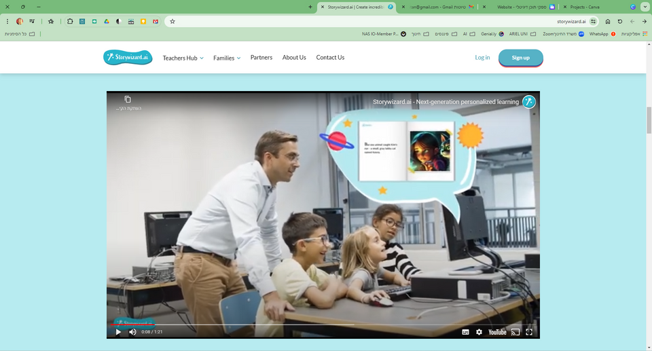Open video settings gear
The height and width of the screenshot is (351, 652).
click(479, 332)
